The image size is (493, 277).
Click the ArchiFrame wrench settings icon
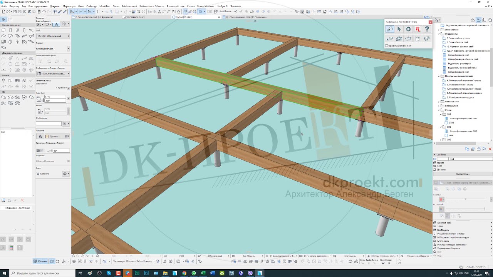pos(390,29)
